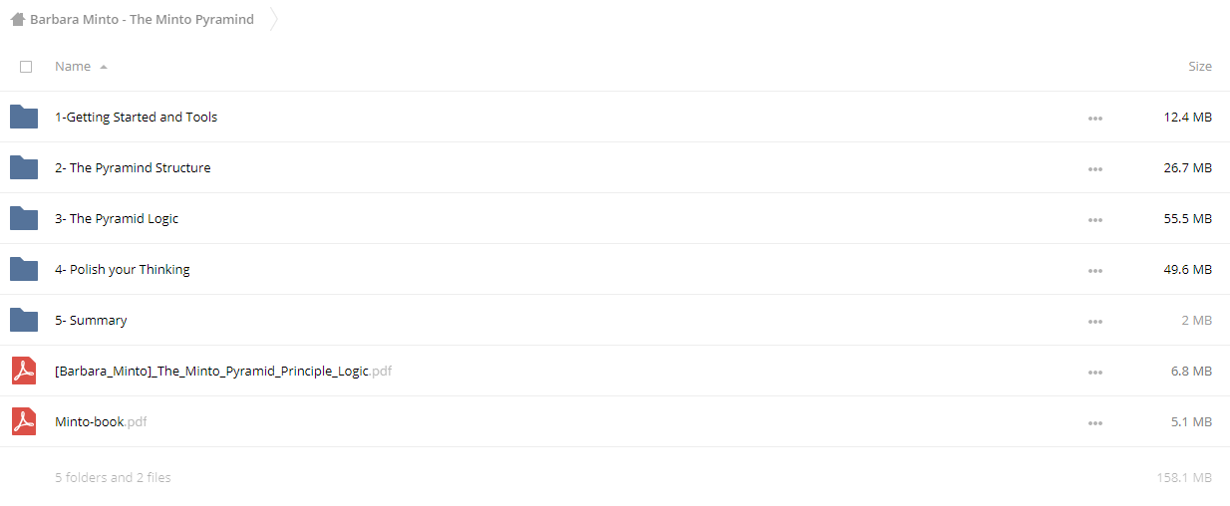Show actions menu for 3- The Pyramid Logic
Image resolution: width=1230 pixels, height=506 pixels.
pos(1095,219)
